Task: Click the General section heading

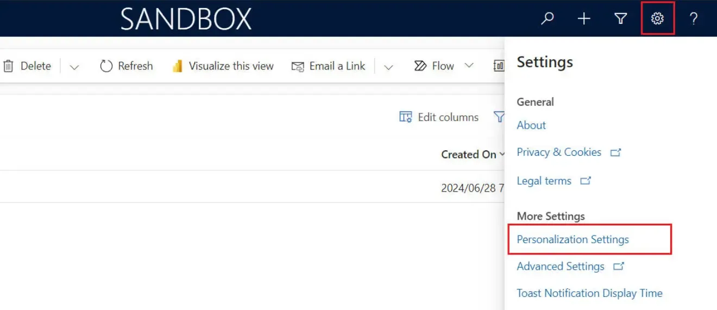Action: pyautogui.click(x=535, y=102)
